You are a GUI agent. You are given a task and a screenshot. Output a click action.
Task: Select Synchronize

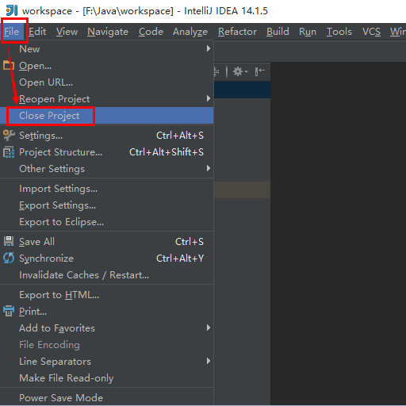coord(107,259)
